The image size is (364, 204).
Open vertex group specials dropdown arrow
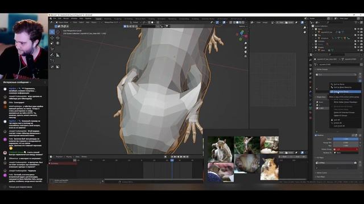click(360, 81)
